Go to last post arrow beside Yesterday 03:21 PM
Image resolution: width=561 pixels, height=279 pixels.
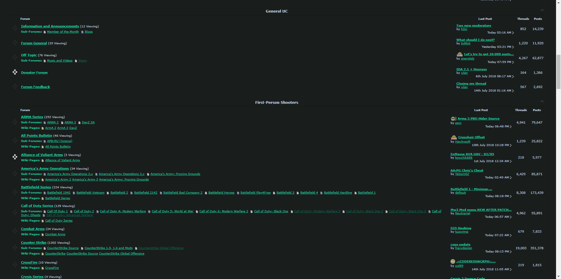(513, 47)
